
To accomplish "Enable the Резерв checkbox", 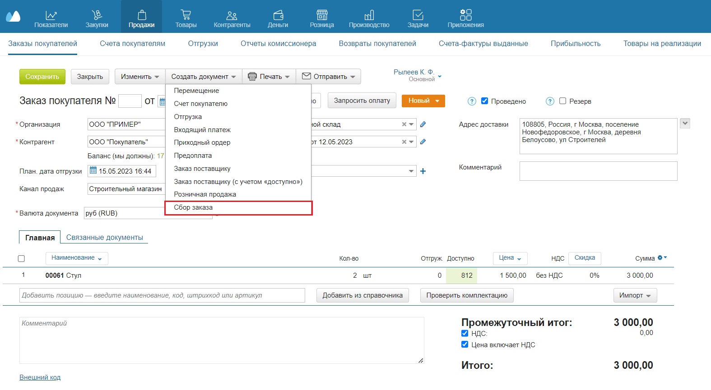I will tap(562, 101).
